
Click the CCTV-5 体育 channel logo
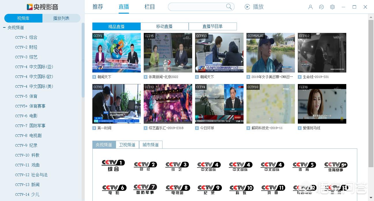304,166
